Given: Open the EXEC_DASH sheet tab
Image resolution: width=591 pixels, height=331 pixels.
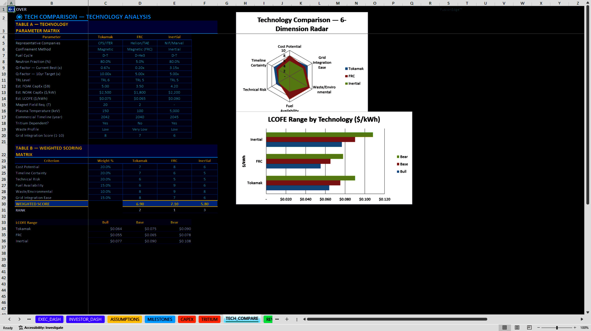Looking at the screenshot, I should (49, 319).
